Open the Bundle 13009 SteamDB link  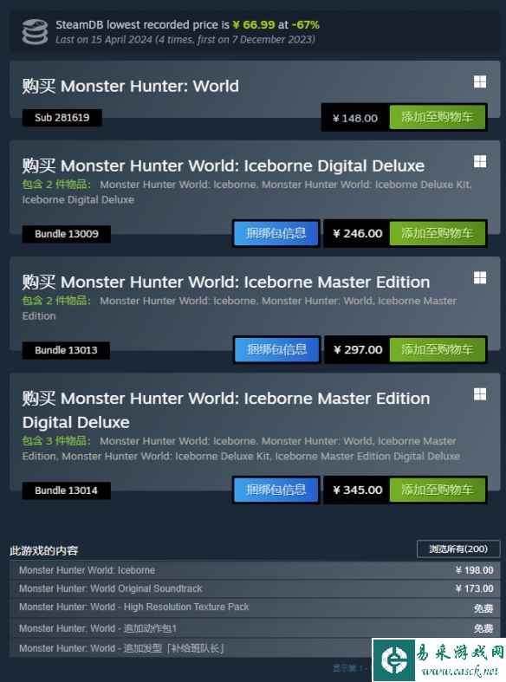pyautogui.click(x=67, y=234)
